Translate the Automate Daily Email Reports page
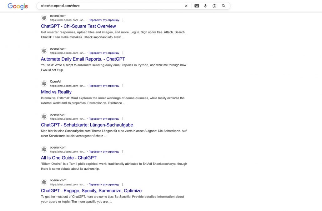This screenshot has width=322, height=211. click(104, 53)
